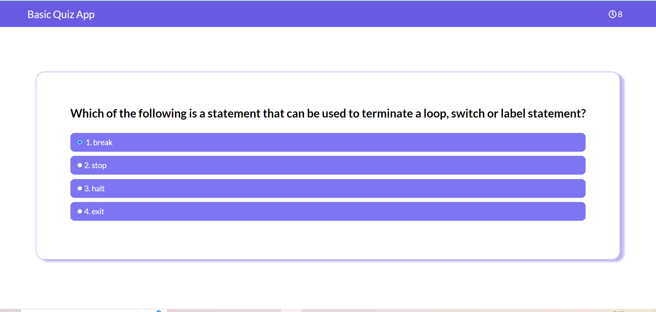Click the Basic Quiz App title

60,14
